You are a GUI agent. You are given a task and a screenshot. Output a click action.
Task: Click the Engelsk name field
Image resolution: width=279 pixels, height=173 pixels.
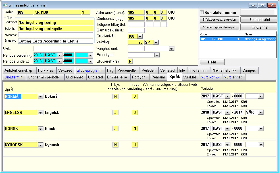click(x=56, y=41)
